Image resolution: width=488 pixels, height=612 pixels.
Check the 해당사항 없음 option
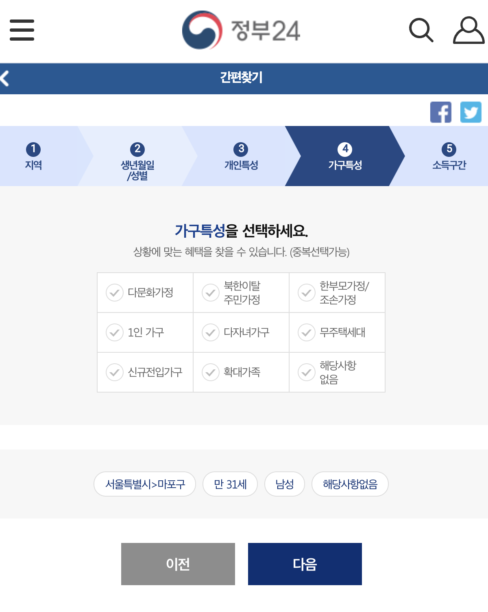[x=337, y=372]
